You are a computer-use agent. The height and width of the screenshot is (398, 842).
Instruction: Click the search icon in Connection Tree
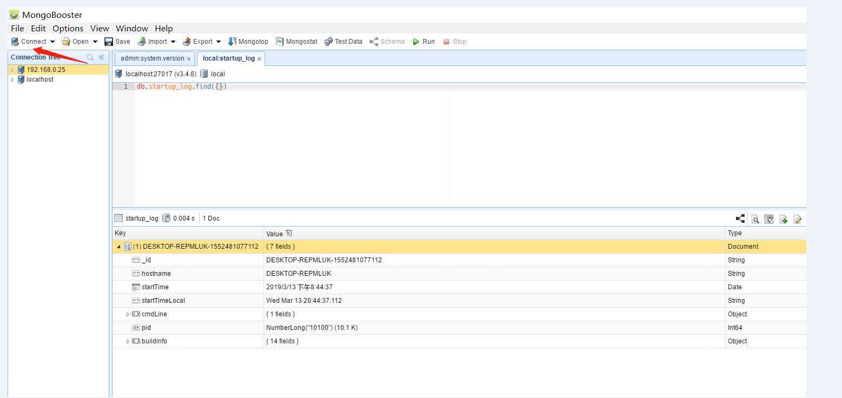[90, 57]
